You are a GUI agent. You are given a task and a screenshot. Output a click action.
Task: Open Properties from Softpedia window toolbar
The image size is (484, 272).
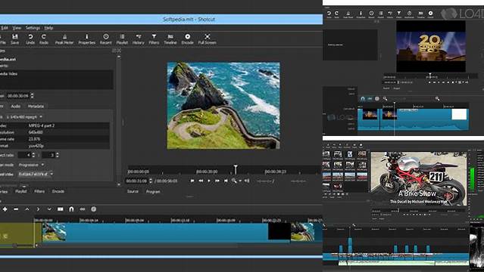pyautogui.click(x=87, y=39)
